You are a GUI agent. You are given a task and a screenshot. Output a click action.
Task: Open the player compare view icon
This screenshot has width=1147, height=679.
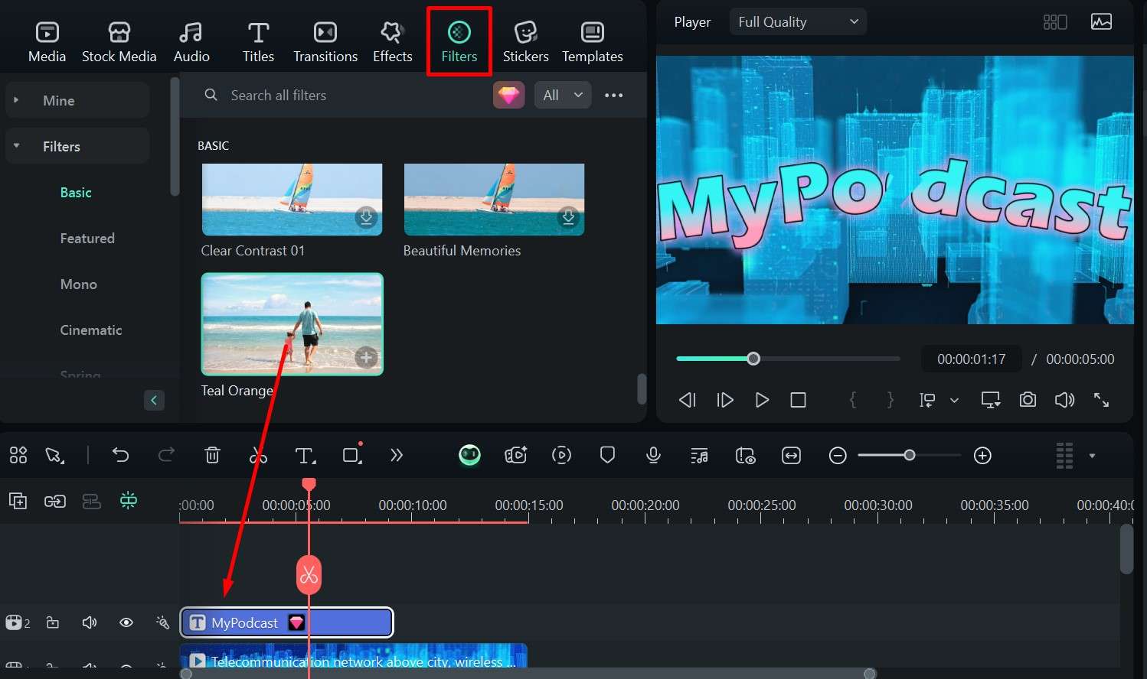[x=1055, y=22]
